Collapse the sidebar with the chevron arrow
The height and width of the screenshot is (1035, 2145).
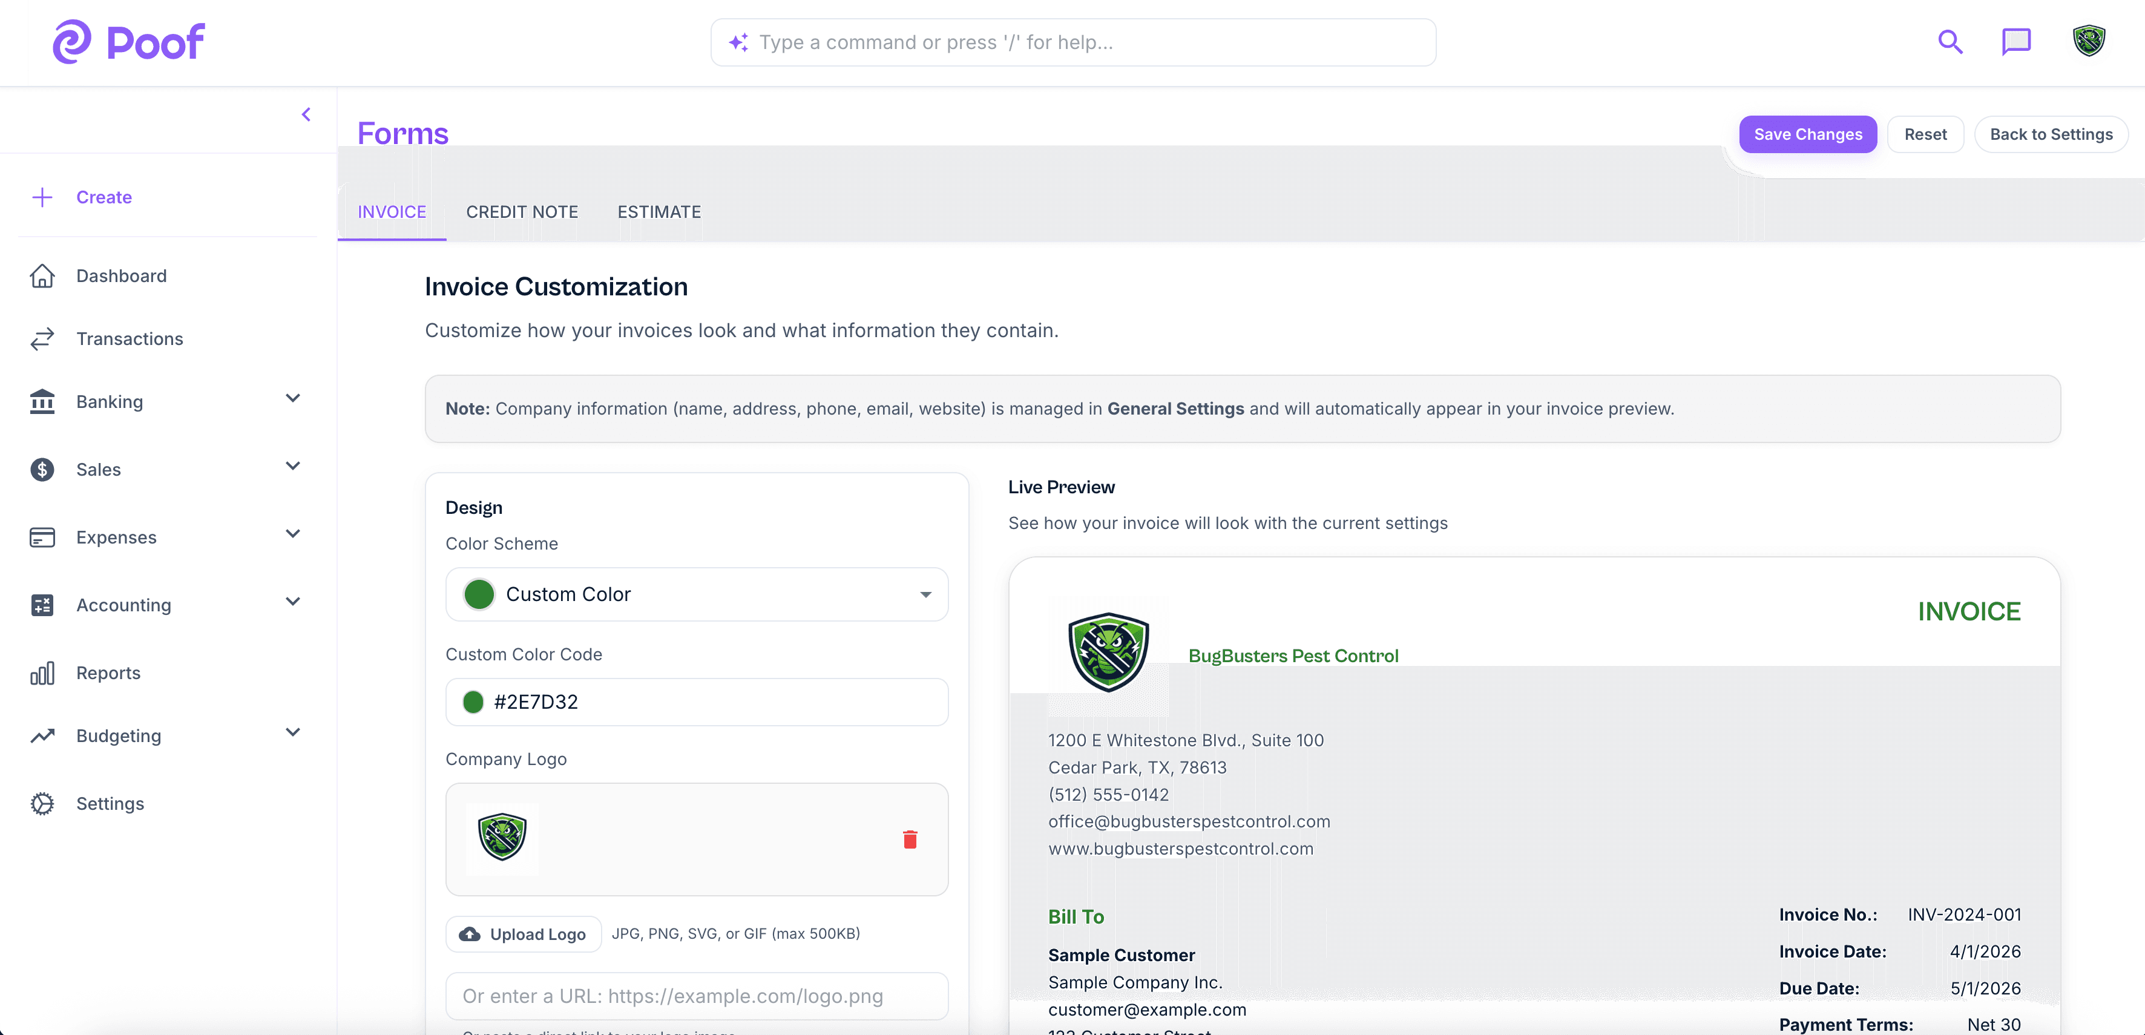[x=306, y=114]
